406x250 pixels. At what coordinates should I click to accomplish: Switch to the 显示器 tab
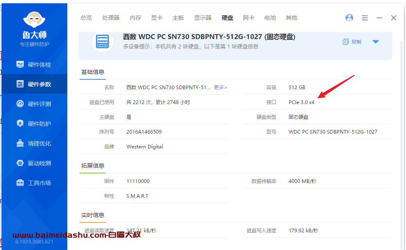(x=203, y=18)
